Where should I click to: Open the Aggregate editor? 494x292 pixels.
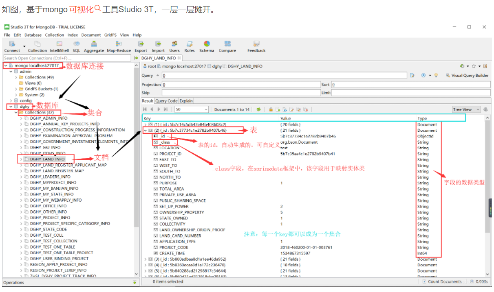pyautogui.click(x=94, y=46)
